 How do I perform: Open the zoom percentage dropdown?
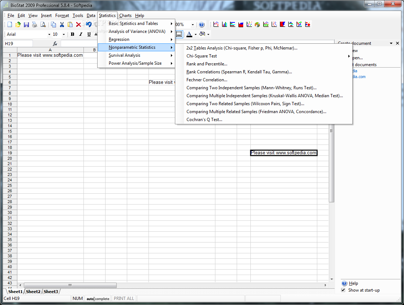coord(193,25)
